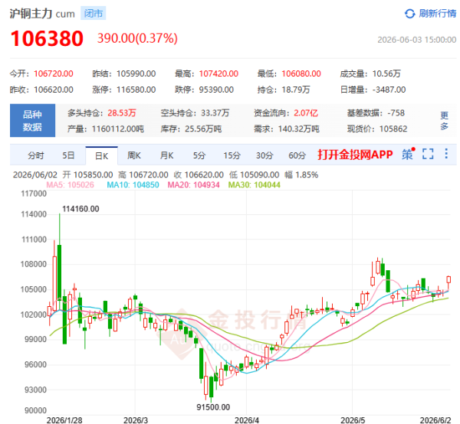
Task: Switch to the 月K chart tab
Action: (x=166, y=155)
